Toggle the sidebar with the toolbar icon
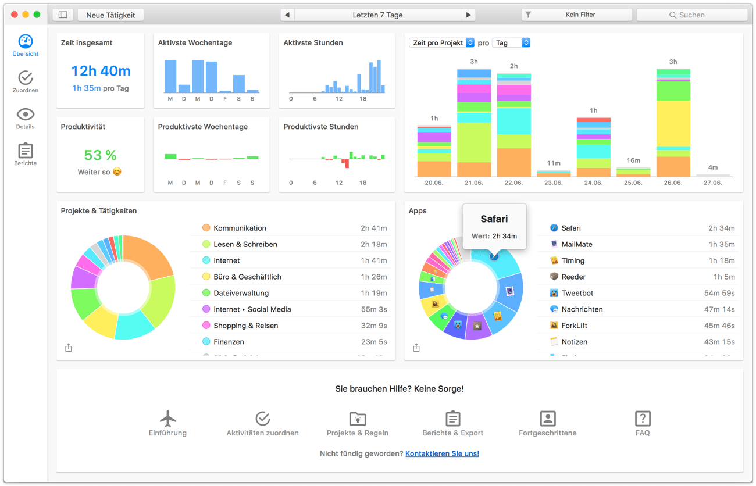 [63, 15]
